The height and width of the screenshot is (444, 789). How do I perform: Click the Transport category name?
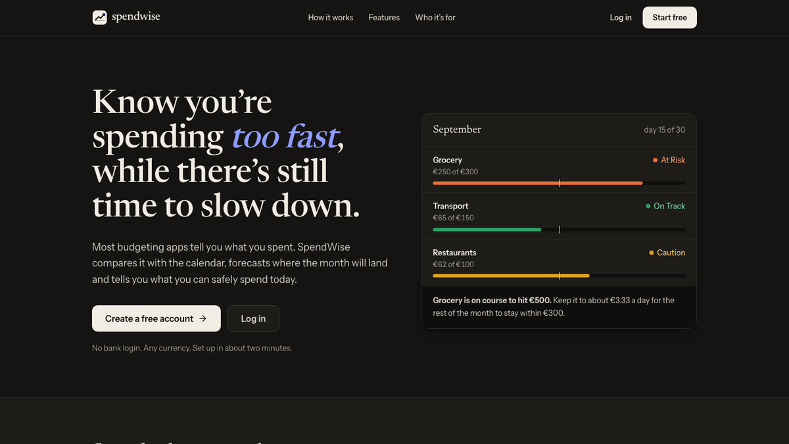[450, 206]
